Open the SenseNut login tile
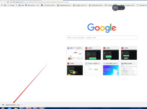147x109 pixels. pyautogui.click(x=93, y=69)
